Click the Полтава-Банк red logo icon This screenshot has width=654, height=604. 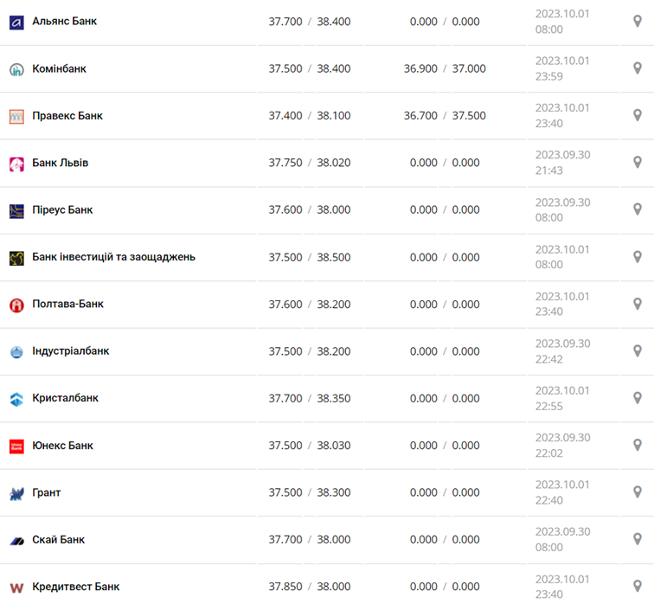point(16,305)
